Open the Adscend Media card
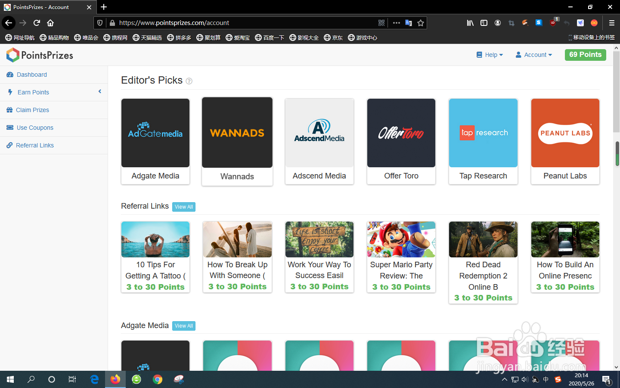This screenshot has width=620, height=388. tap(319, 141)
